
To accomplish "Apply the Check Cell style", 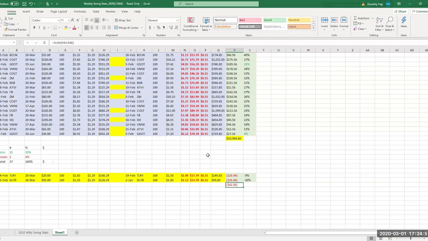I will coord(250,26).
